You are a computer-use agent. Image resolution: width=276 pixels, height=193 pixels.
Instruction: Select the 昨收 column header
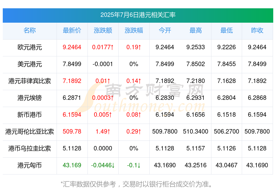[x=257, y=30]
